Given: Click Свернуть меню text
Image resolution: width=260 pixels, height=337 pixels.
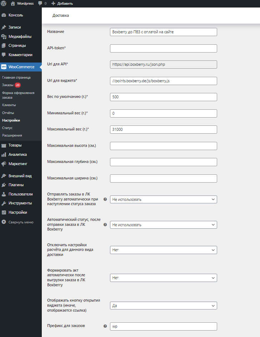Looking at the screenshot, I should [x=21, y=222].
